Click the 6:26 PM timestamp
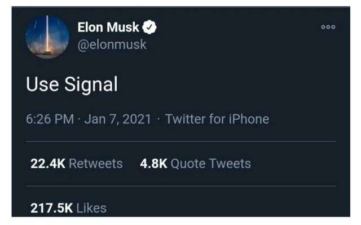This screenshot has height=225, width=361. point(50,119)
